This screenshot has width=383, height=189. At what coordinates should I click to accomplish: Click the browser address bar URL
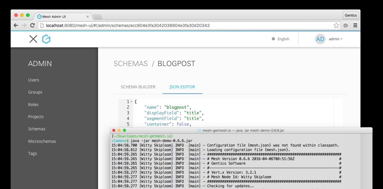(127, 25)
